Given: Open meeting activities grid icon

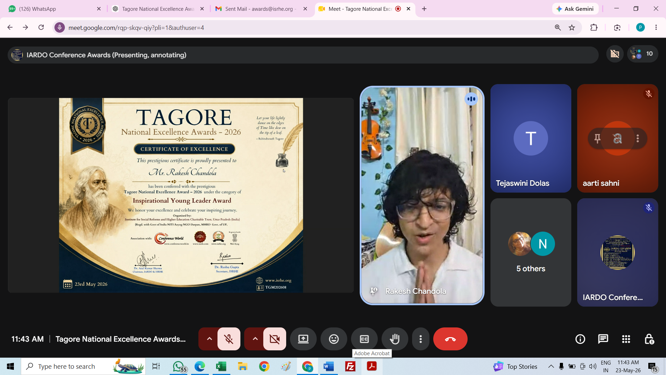Looking at the screenshot, I should point(626,339).
